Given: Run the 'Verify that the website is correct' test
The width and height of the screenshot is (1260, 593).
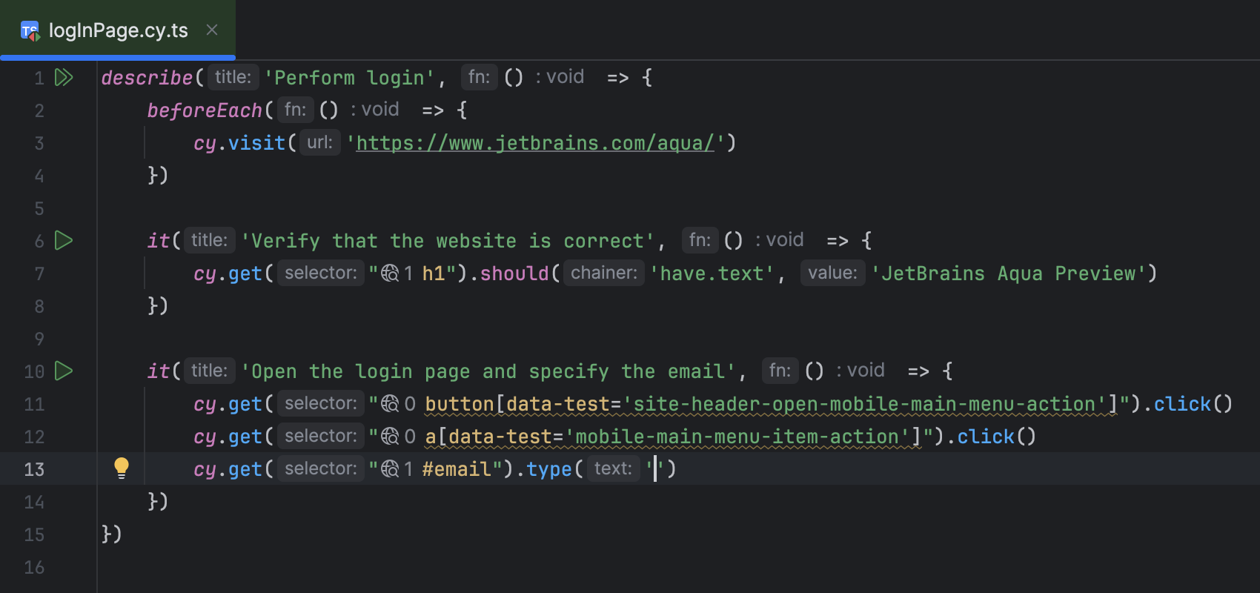Looking at the screenshot, I should click(64, 240).
